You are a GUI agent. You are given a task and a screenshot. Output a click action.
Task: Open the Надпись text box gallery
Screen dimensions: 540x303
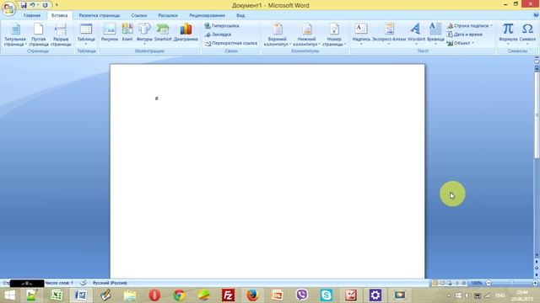click(x=361, y=34)
